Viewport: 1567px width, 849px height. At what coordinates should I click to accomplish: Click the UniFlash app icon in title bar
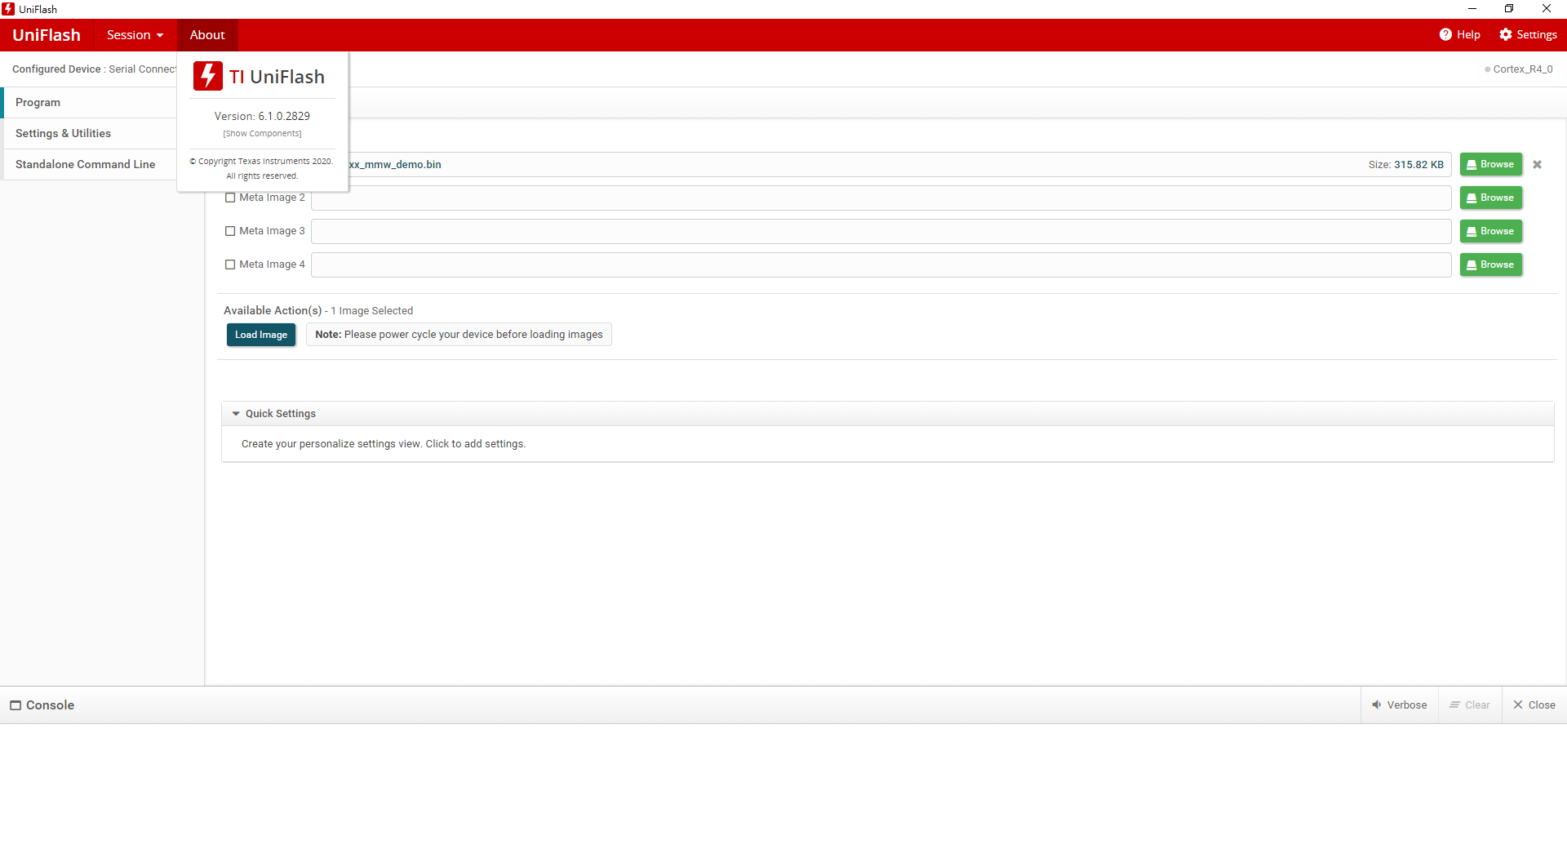[8, 9]
